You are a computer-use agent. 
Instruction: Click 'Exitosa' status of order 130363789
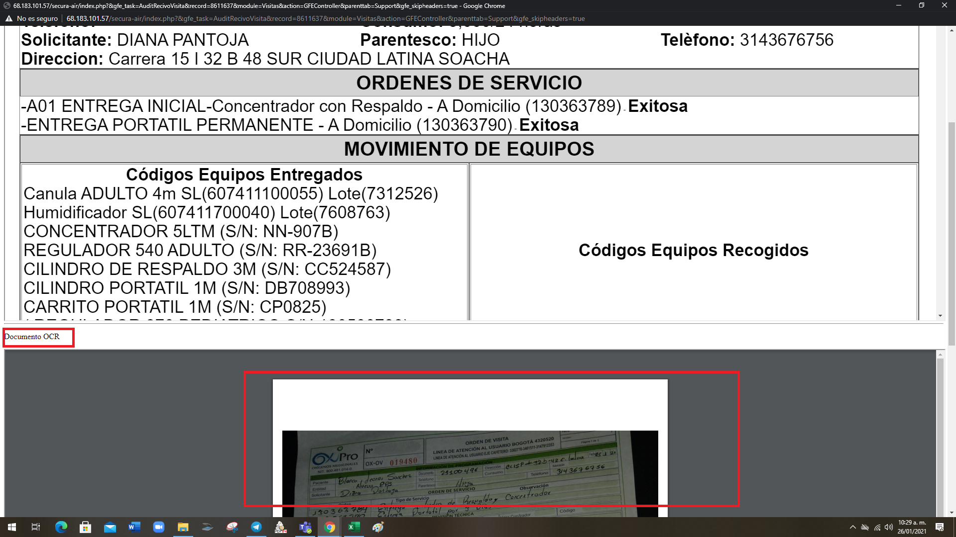658,106
